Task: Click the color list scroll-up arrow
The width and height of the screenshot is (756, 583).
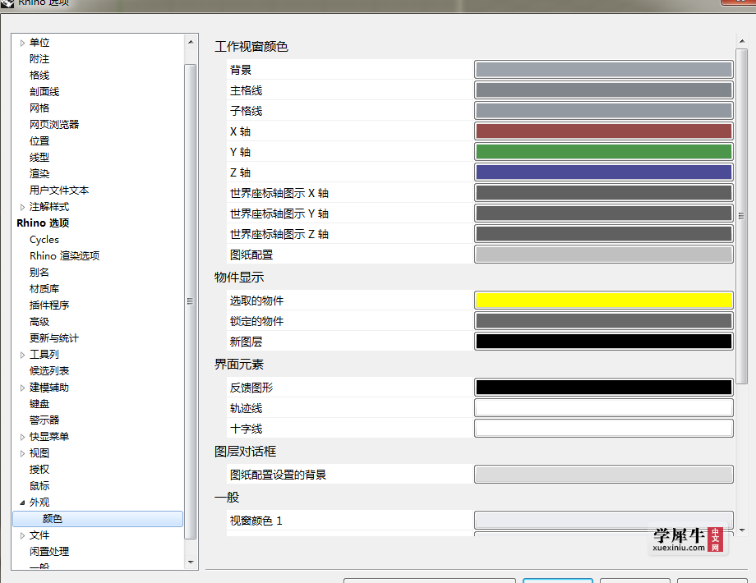Action: pyautogui.click(x=742, y=41)
